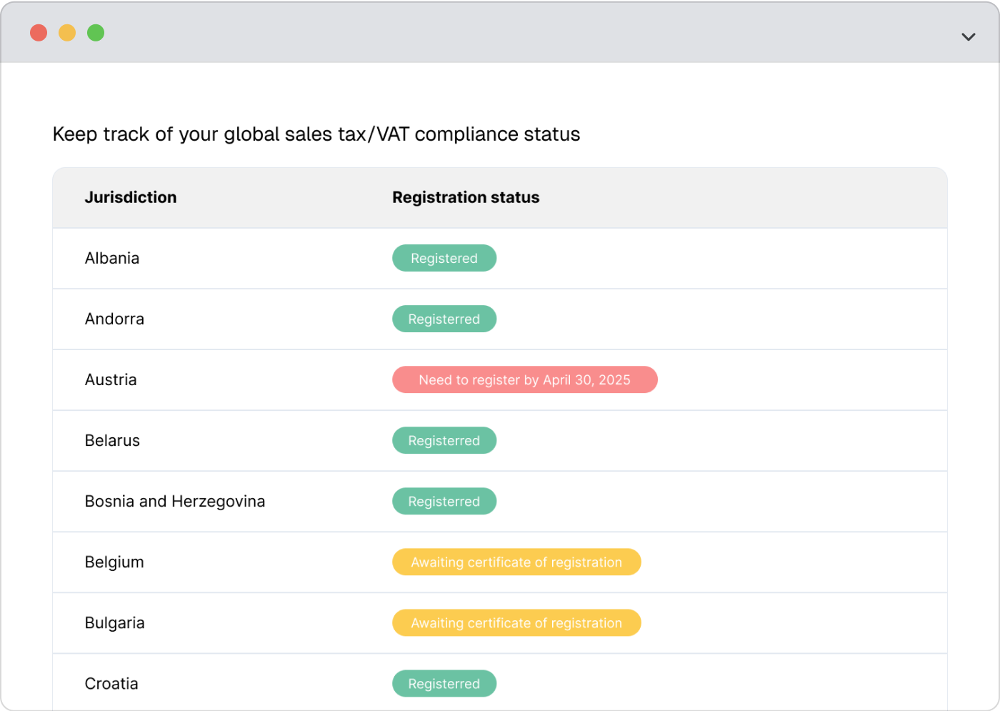Image resolution: width=1000 pixels, height=711 pixels.
Task: Click the red Need to register by April 30 badge
Action: click(524, 379)
